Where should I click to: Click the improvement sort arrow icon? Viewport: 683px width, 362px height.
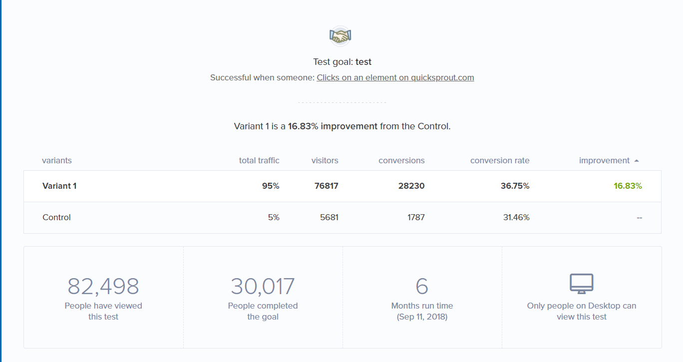(637, 161)
